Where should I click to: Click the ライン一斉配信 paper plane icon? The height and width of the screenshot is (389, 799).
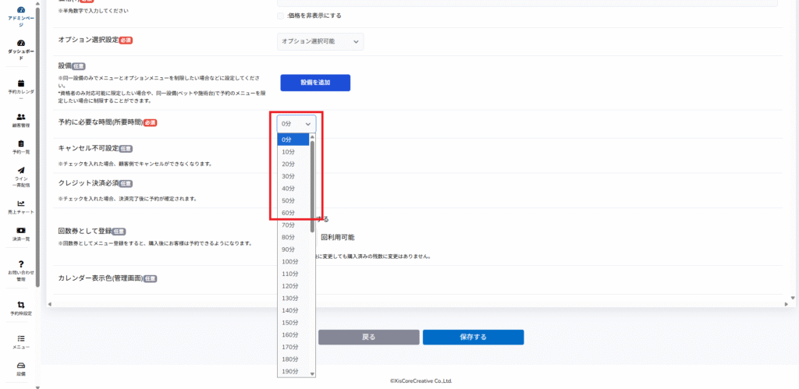[21, 171]
